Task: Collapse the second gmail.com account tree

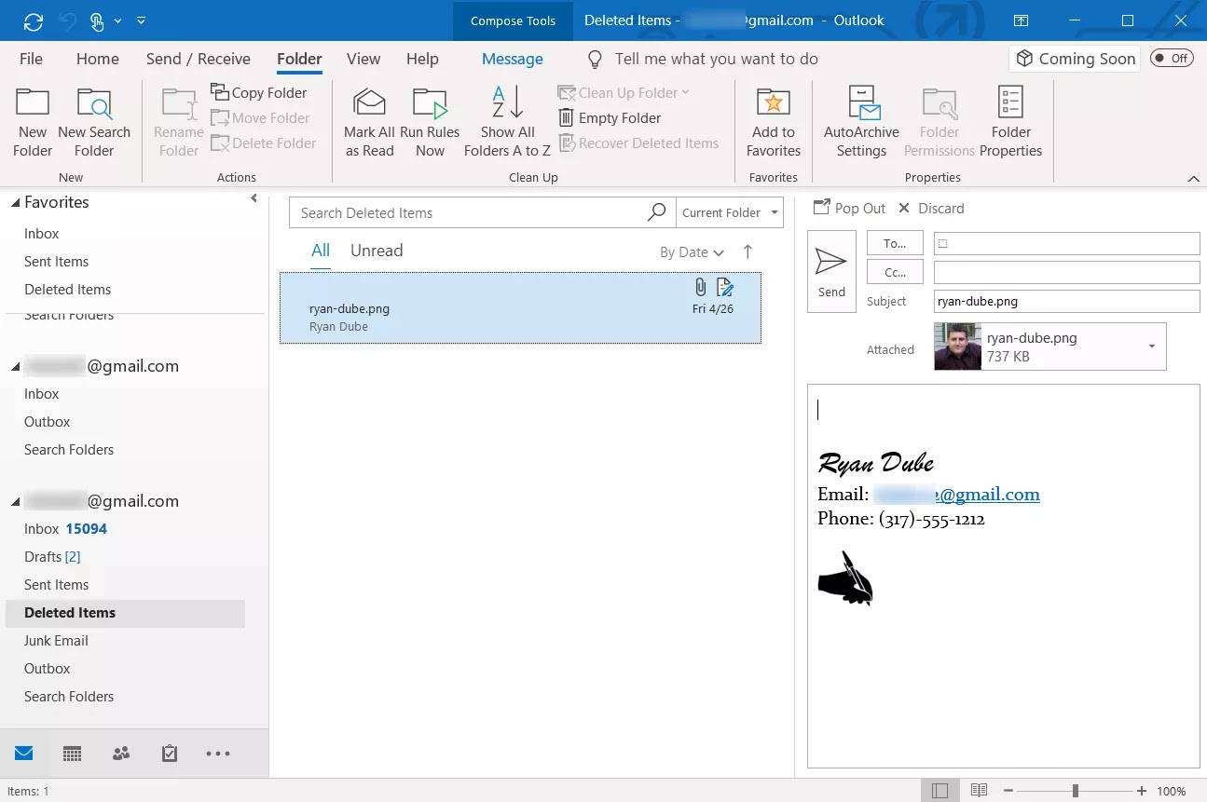Action: pyautogui.click(x=15, y=502)
